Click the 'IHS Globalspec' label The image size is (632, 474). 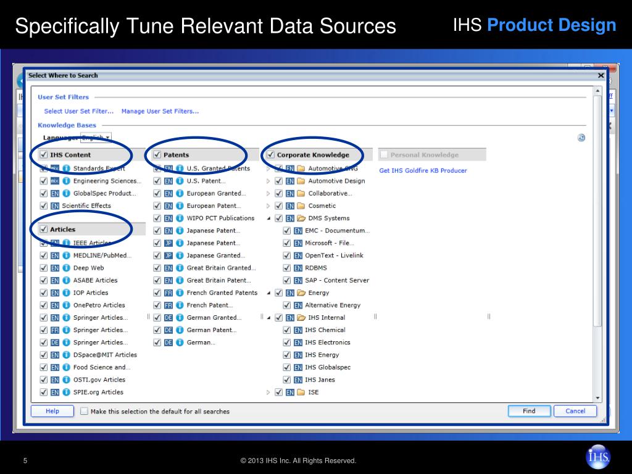pyautogui.click(x=328, y=368)
